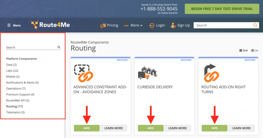Screen dimensions: 263x138
Task: Click the sidebar search magnifier icon
Action: (59, 47)
